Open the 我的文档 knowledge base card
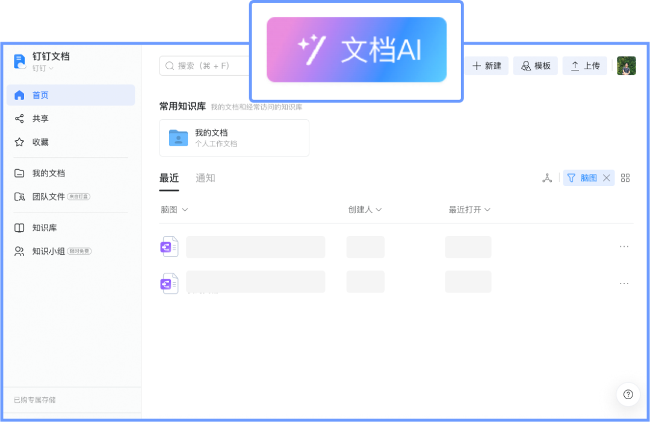 [x=234, y=138]
